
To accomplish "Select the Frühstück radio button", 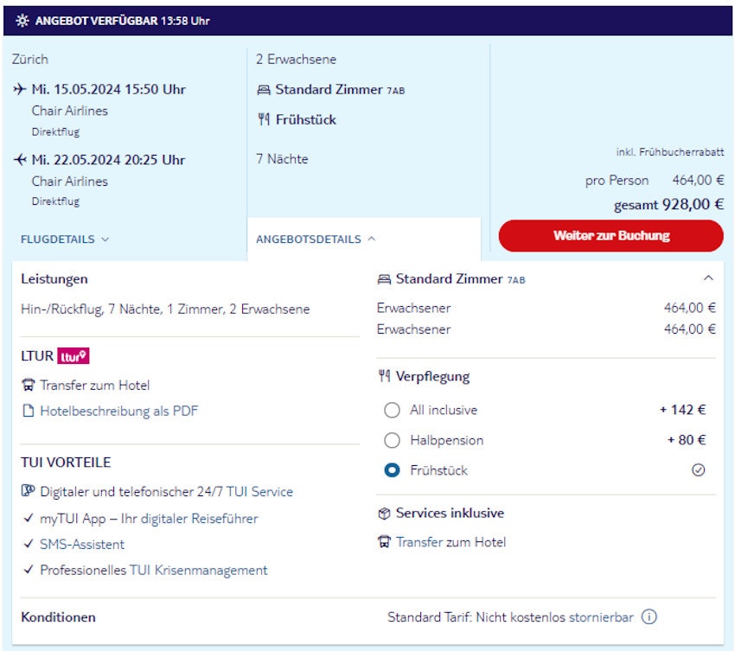I will [x=392, y=471].
